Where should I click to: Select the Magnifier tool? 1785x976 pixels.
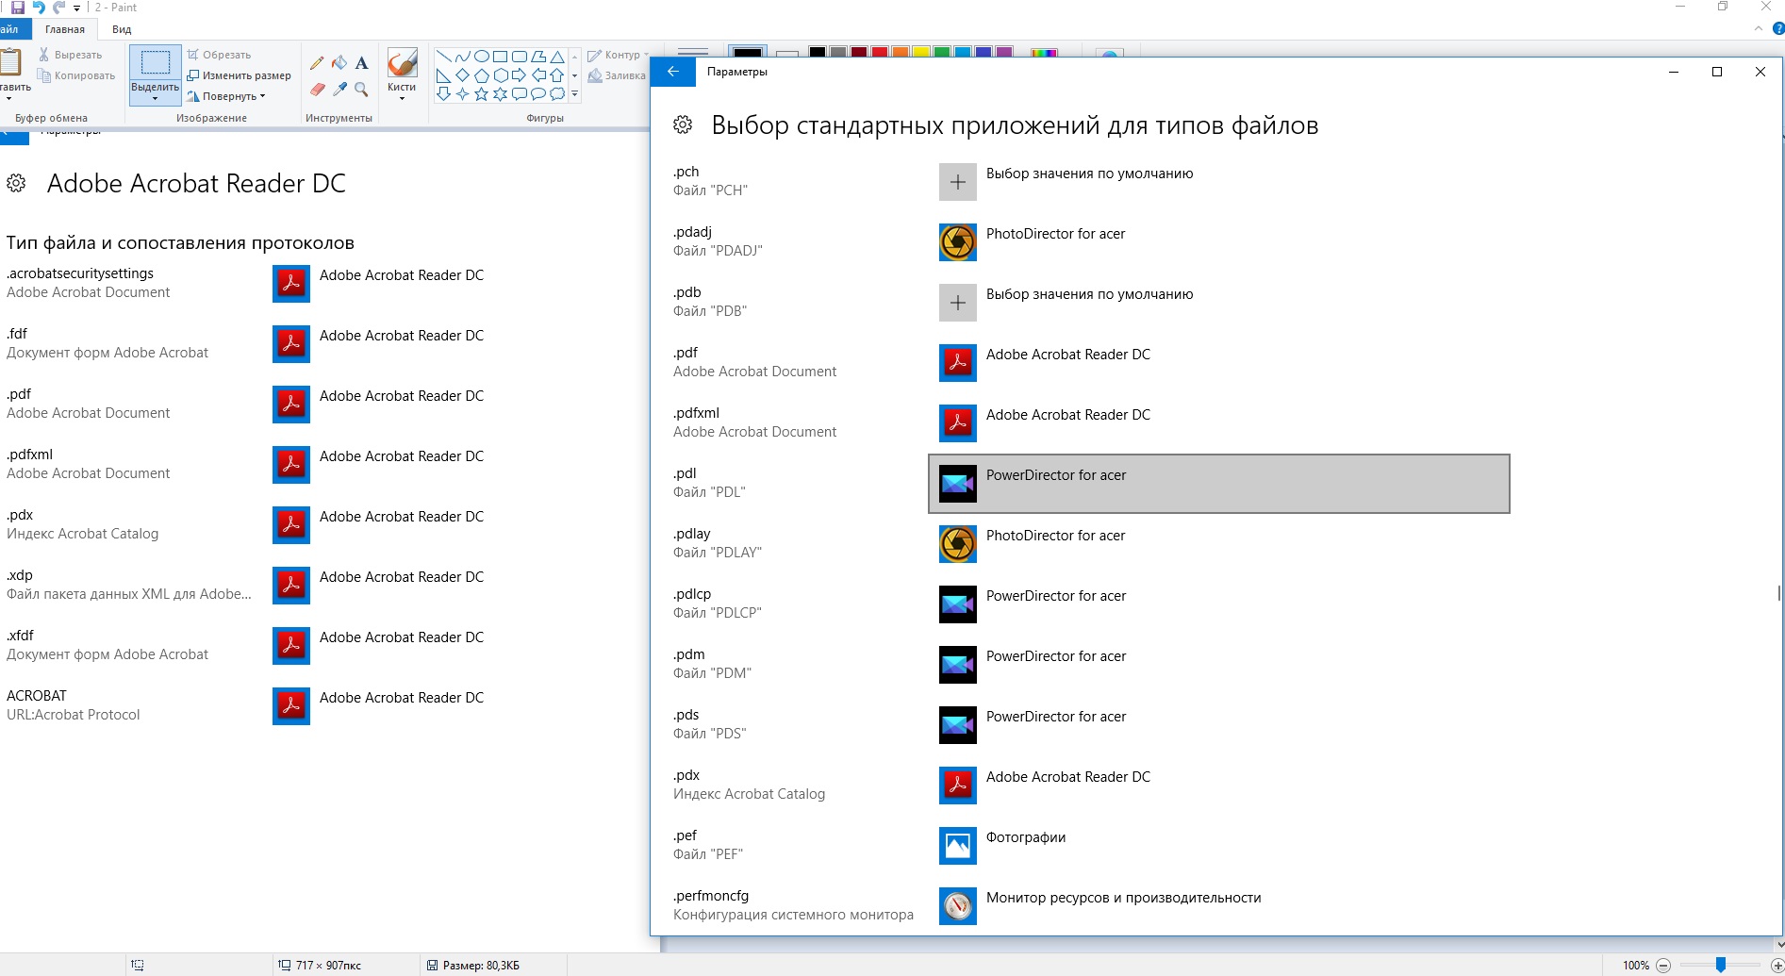362,90
